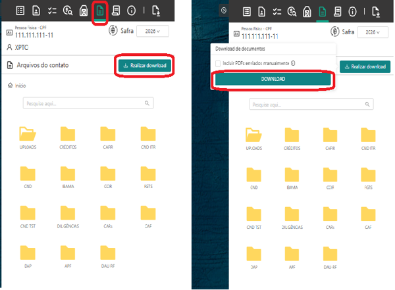Open the CND TST folder in the right panel
Screen dimensions: 395x290
click(253, 218)
